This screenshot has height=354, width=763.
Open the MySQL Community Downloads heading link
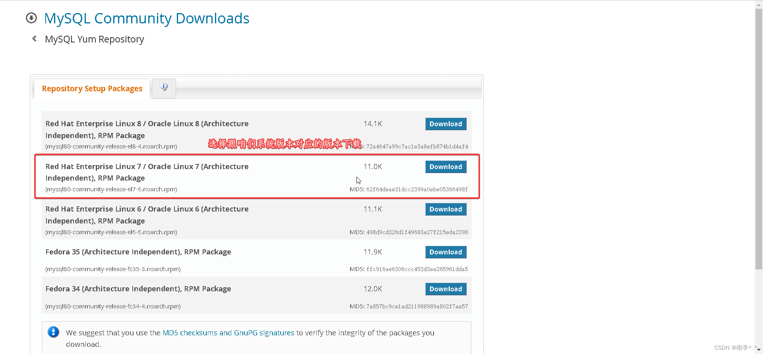[147, 18]
